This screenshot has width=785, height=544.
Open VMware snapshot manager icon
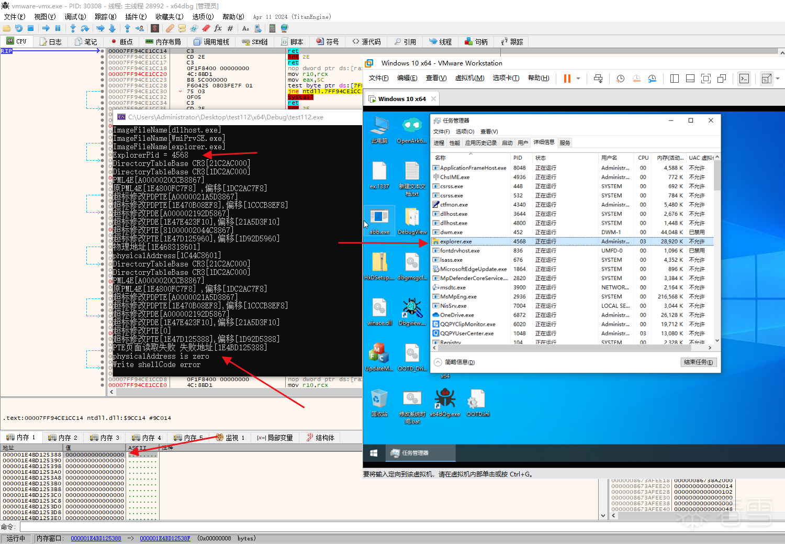[x=652, y=79]
